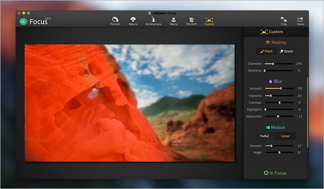The image size is (324, 189).
Task: Click the Masking section title
Action: (x=279, y=43)
